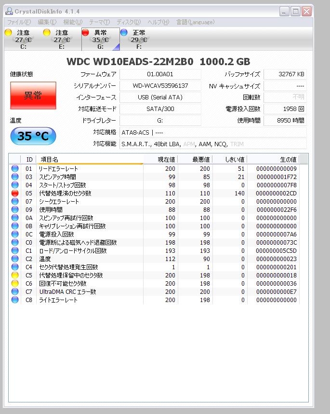Click the 最悪値 column header
The image size is (330, 414).
pos(195,159)
